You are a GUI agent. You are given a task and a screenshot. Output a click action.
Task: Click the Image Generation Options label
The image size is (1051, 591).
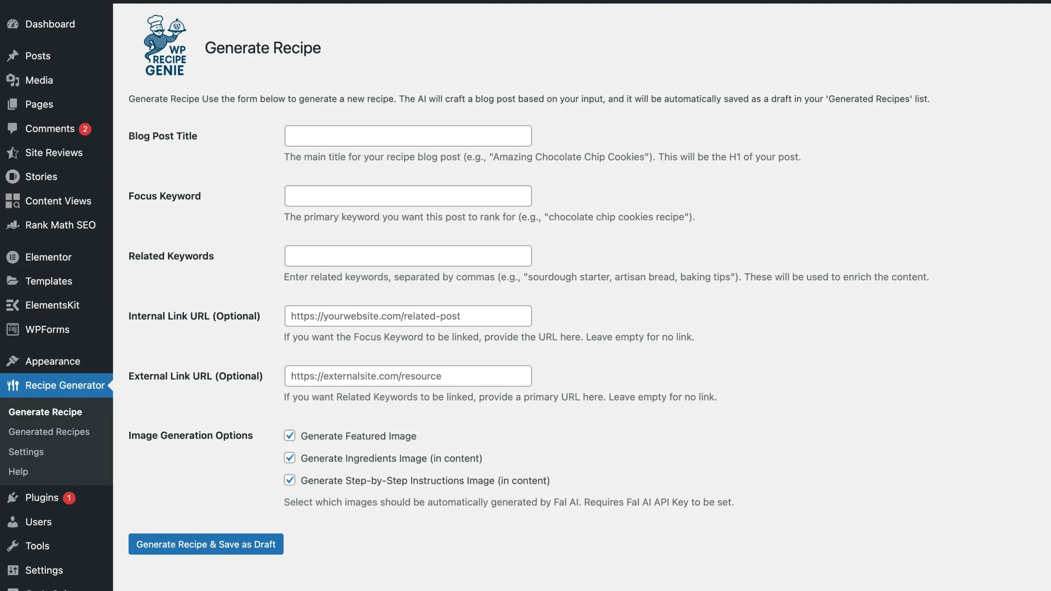point(190,435)
